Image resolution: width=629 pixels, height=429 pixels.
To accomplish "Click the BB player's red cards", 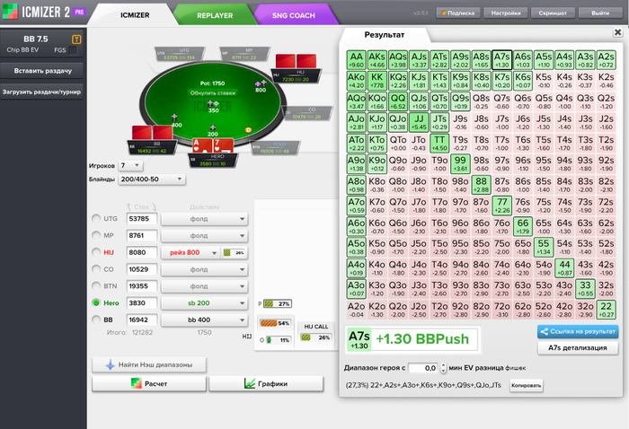I will click(153, 133).
